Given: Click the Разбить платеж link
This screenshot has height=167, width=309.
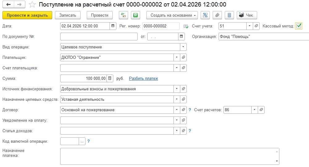Looking at the screenshot, I should [x=144, y=78].
